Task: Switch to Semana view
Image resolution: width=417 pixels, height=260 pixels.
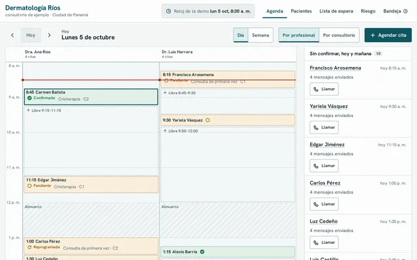Action: pyautogui.click(x=261, y=35)
